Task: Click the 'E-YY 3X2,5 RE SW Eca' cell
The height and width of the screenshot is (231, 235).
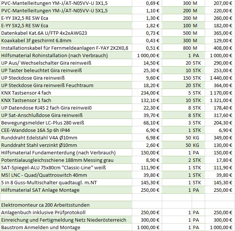Action: 66,18
